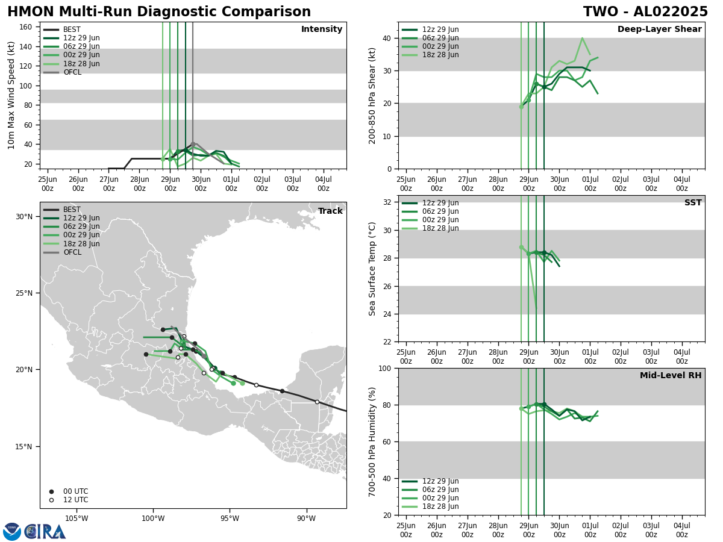Click the 10m Max Wind Speed (kt) axis label
The image size is (723, 542).
[x=11, y=95]
